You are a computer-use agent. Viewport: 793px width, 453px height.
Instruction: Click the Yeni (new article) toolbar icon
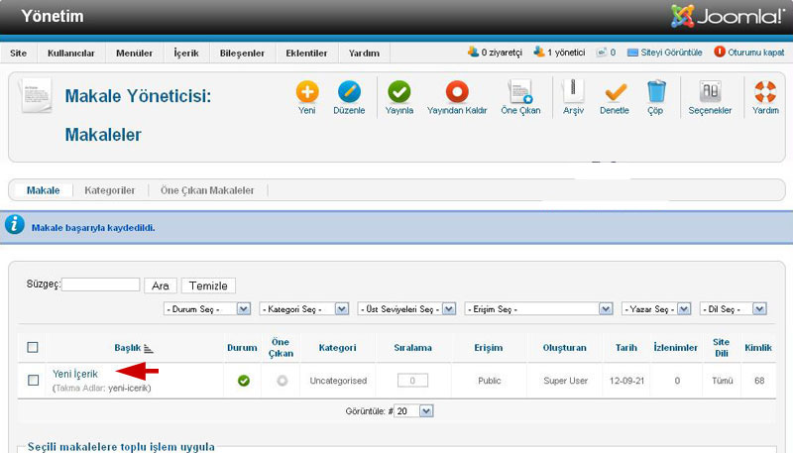tap(307, 92)
